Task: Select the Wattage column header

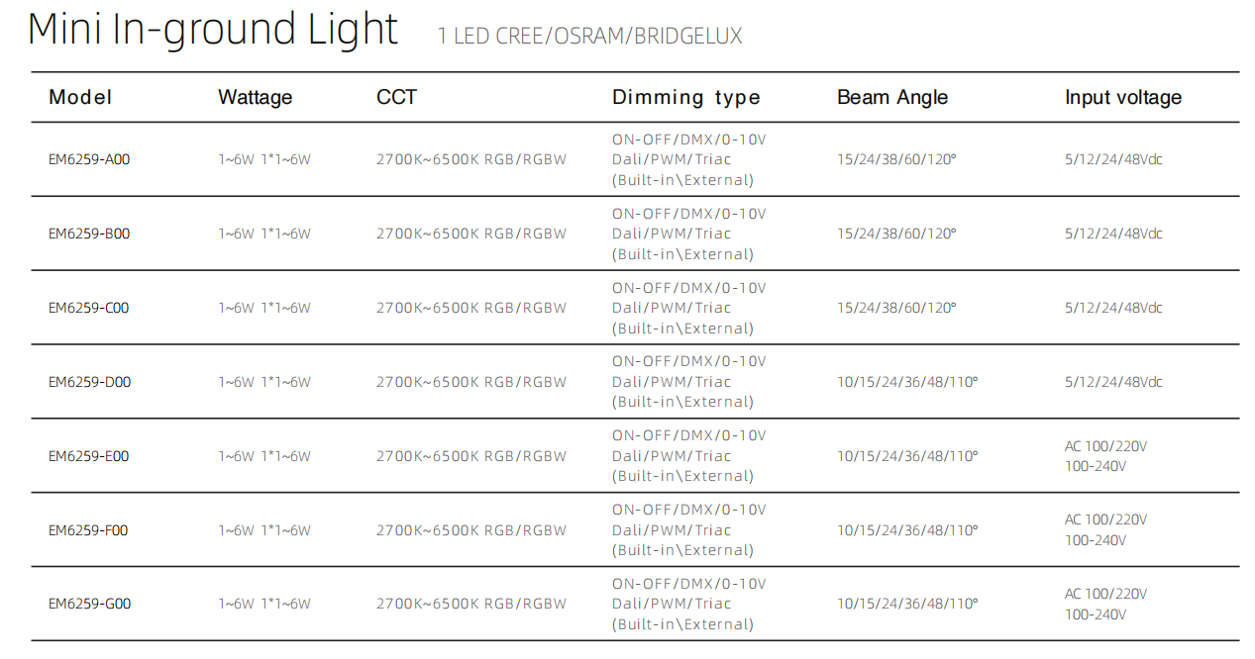Action: point(256,98)
